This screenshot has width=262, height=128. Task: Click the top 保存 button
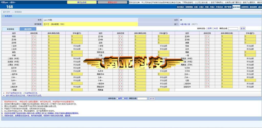(243, 29)
